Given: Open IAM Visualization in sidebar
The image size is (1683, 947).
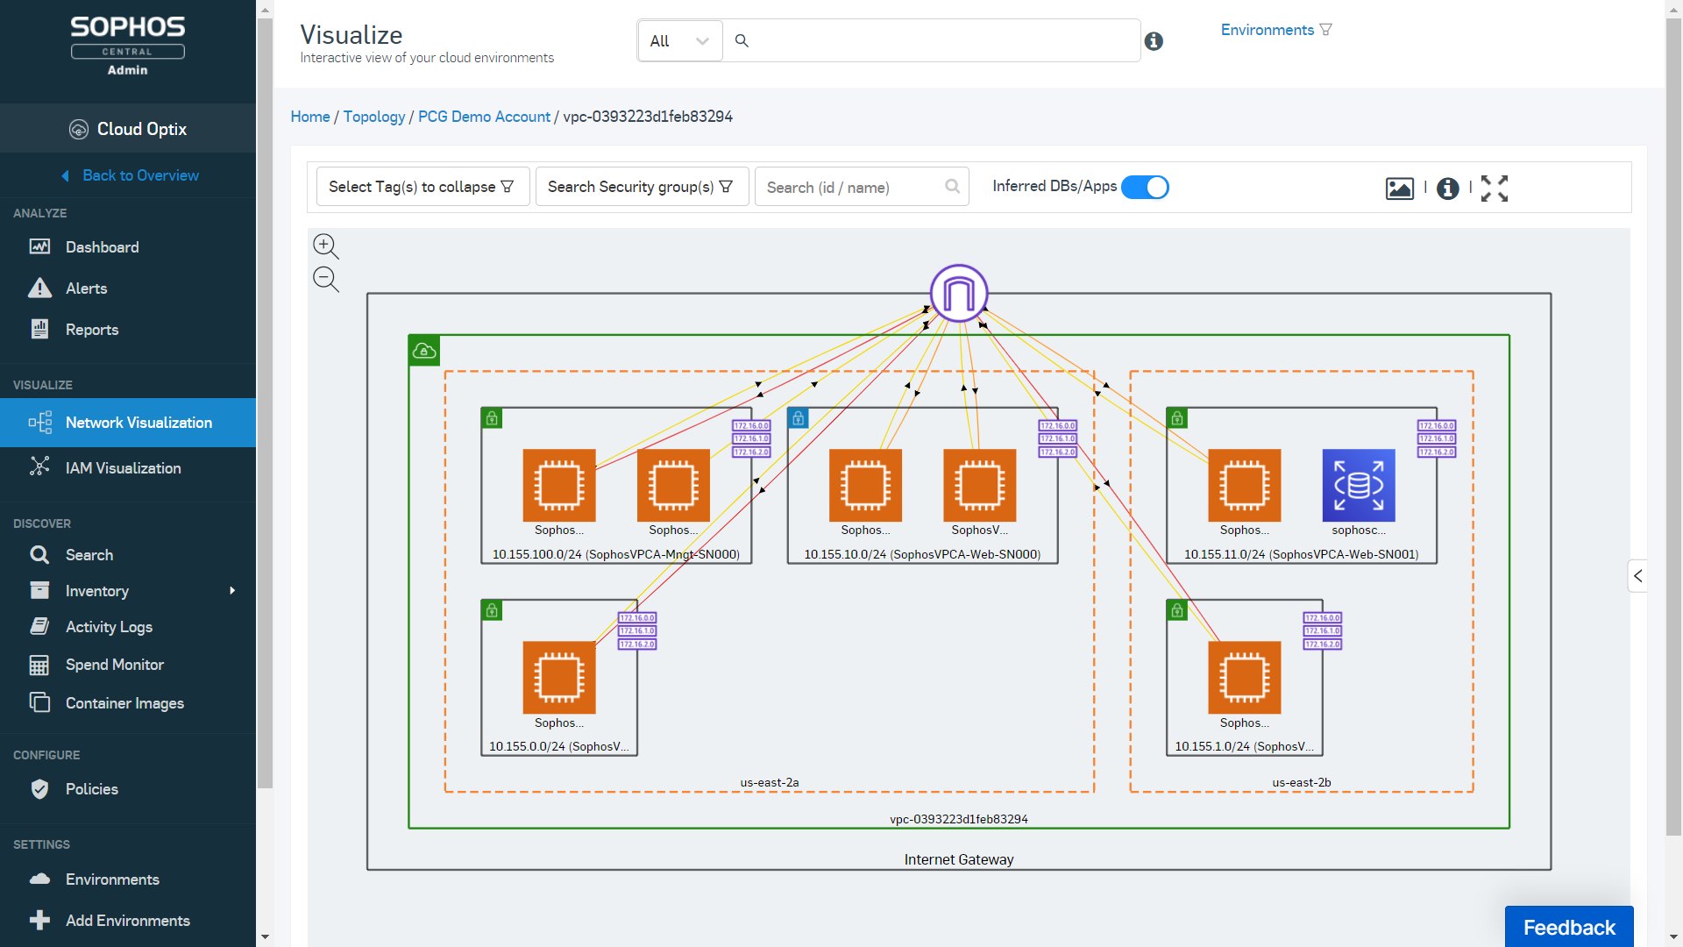Looking at the screenshot, I should (x=123, y=468).
